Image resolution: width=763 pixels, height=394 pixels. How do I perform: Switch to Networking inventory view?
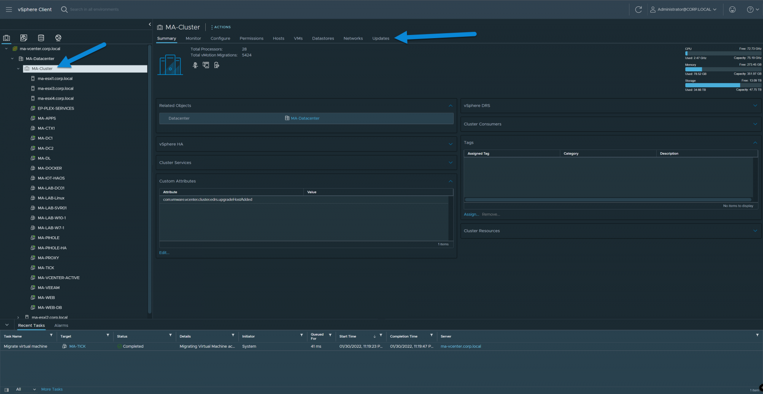pos(58,38)
